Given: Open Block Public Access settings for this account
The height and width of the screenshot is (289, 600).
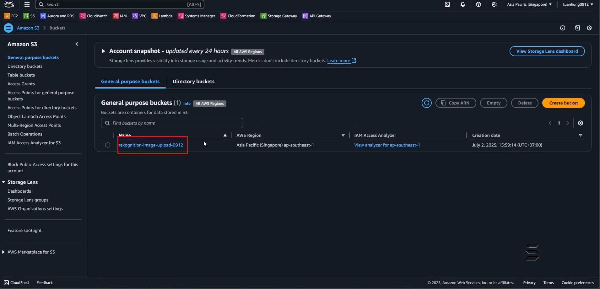Looking at the screenshot, I should point(43,168).
